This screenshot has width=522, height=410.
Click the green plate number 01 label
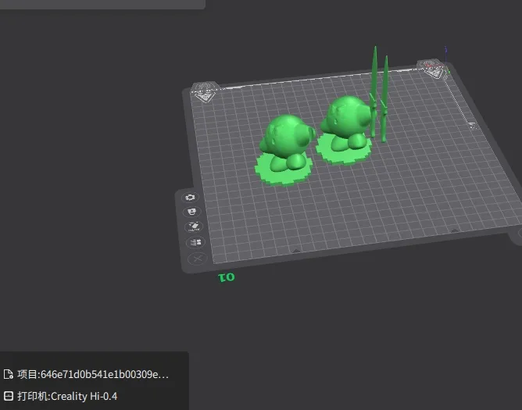[227, 277]
